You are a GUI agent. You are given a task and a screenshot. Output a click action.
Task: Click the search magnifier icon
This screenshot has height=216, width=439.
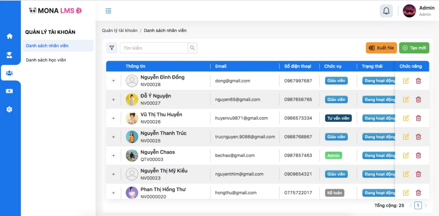pyautogui.click(x=192, y=48)
